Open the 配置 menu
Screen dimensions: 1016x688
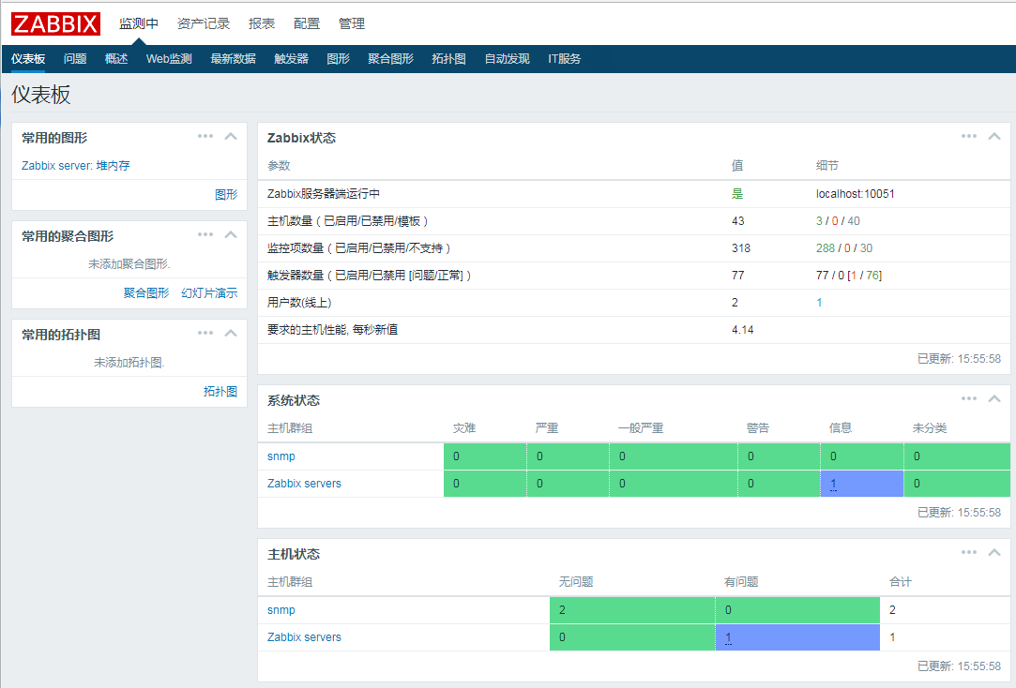[307, 22]
